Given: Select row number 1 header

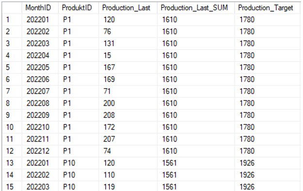Looking at the screenshot, I should [12, 20].
